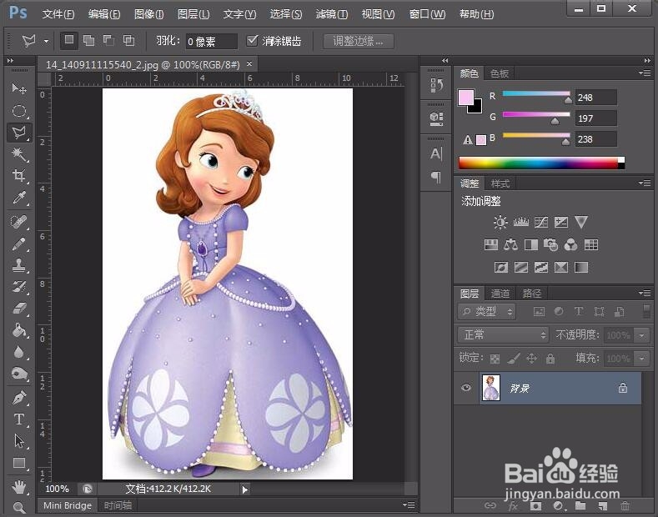The height and width of the screenshot is (517, 658).
Task: Select the Horizontal Type tool
Action: tap(19, 419)
